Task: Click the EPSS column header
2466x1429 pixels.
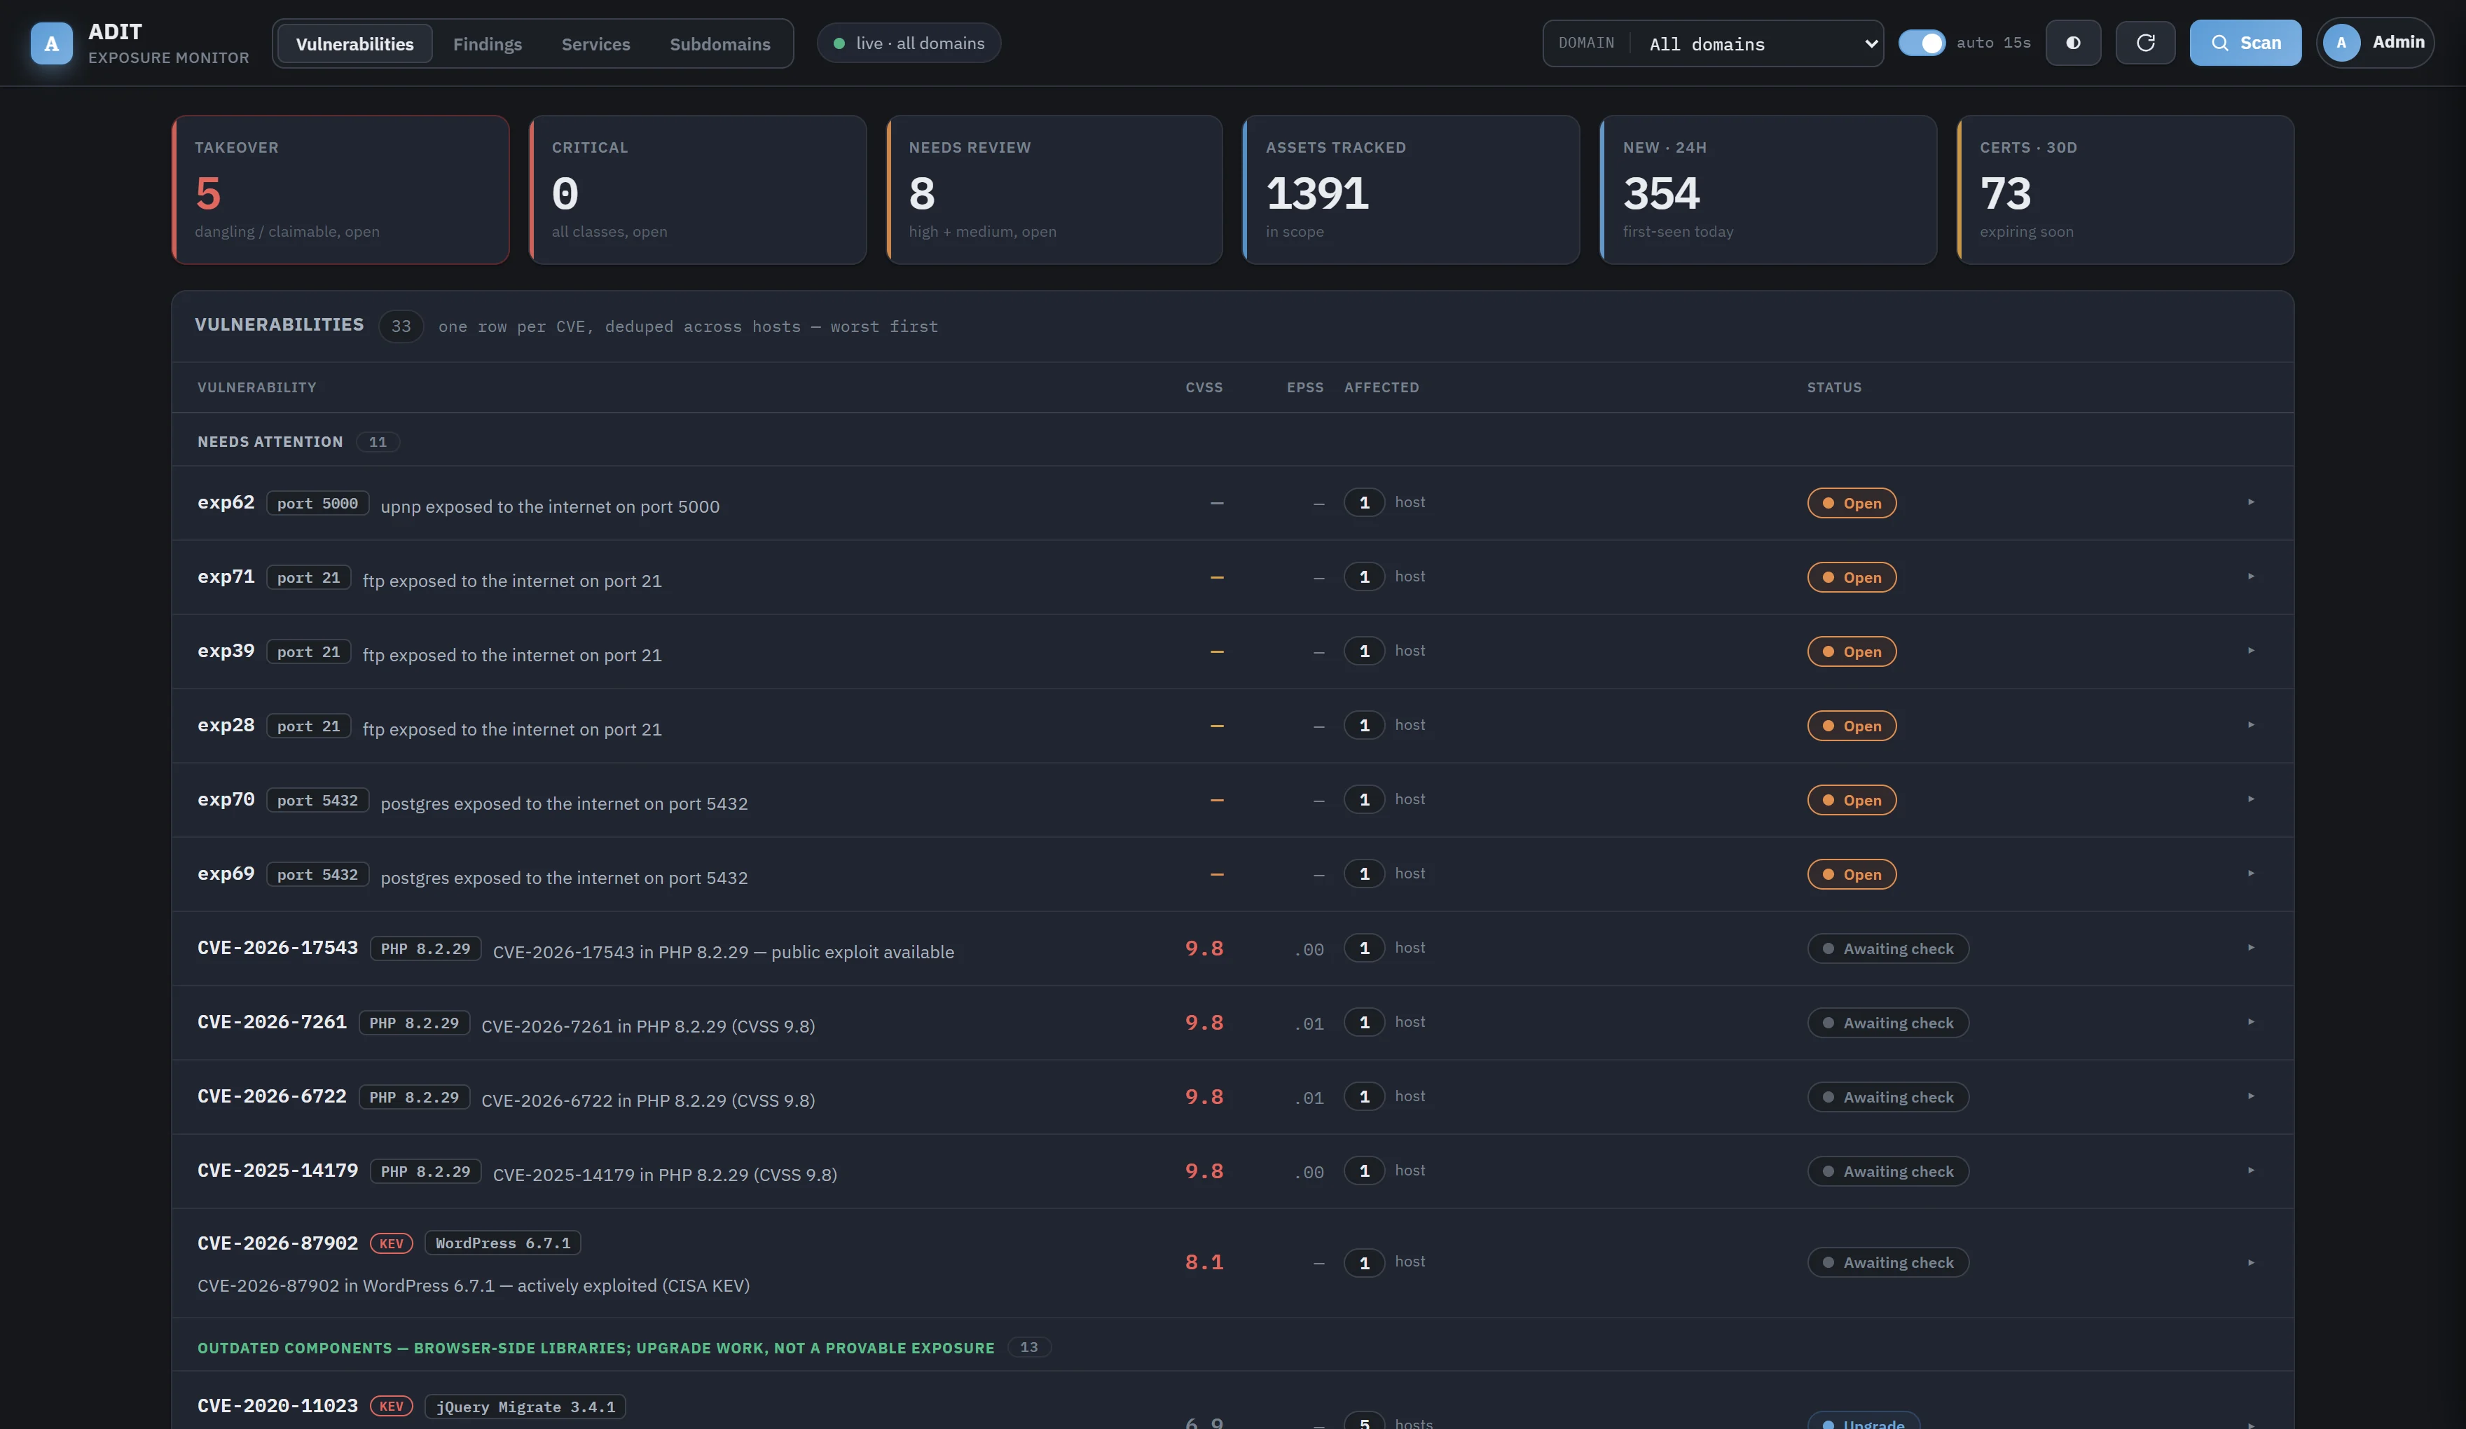Action: pos(1304,387)
